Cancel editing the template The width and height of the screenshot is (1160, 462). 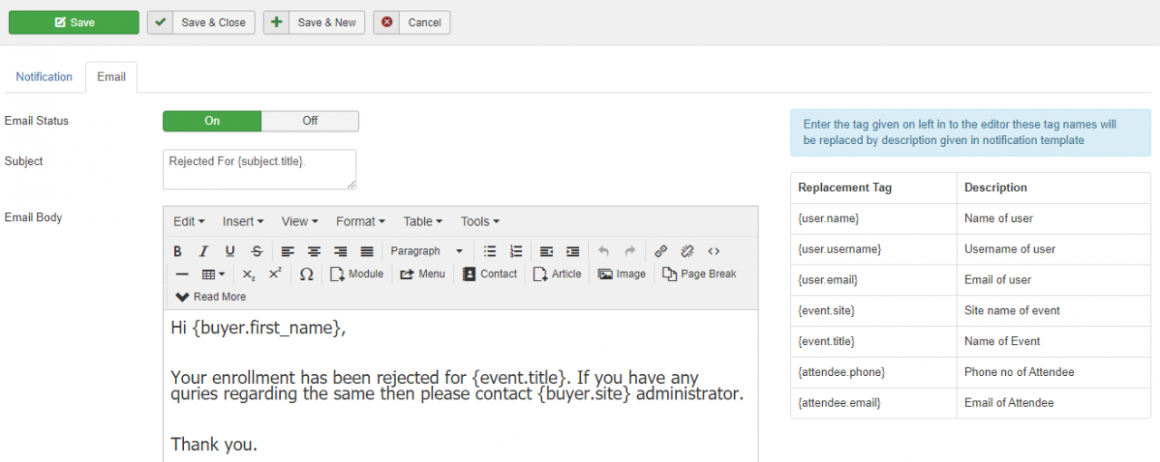412,23
